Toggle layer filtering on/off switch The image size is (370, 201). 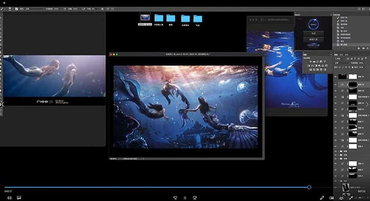point(366,58)
